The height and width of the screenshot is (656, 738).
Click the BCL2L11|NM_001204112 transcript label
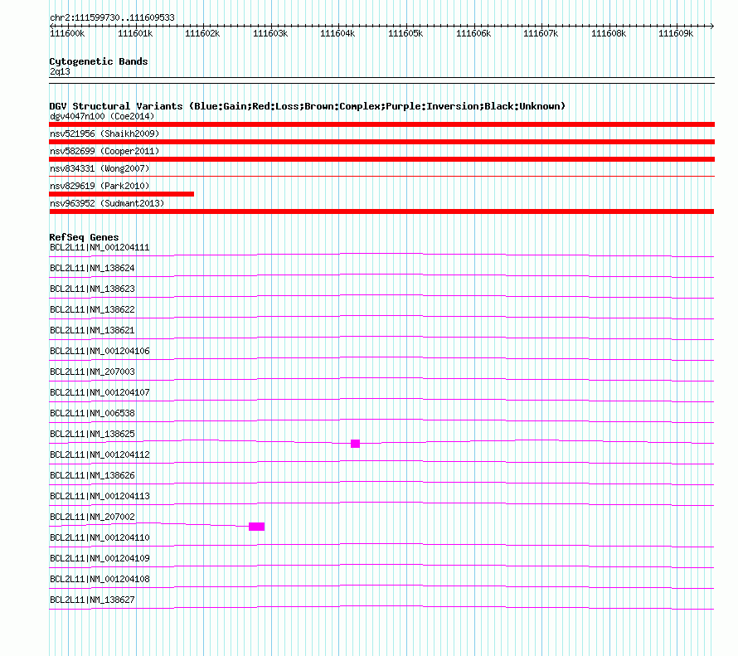pyautogui.click(x=100, y=454)
